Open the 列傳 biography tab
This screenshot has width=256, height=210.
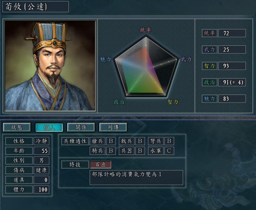pos(113,127)
